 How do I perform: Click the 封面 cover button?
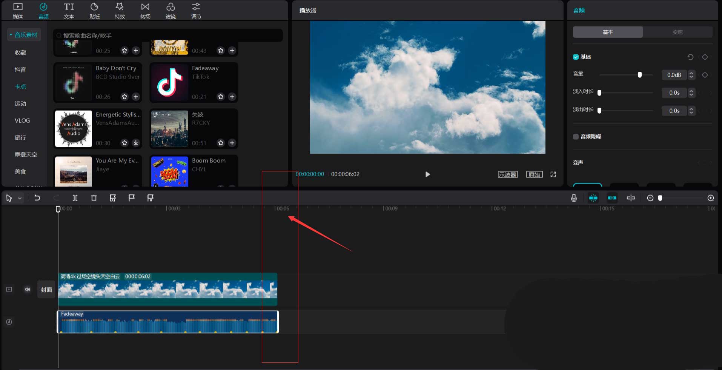46,290
